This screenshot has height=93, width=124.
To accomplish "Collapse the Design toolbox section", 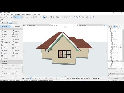I will 1,29.
